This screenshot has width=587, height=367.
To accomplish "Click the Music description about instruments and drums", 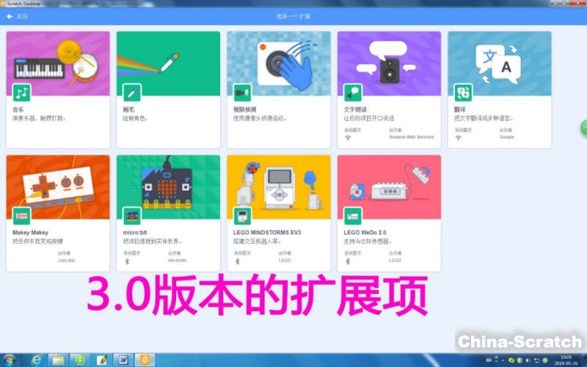I will pyautogui.click(x=40, y=118).
